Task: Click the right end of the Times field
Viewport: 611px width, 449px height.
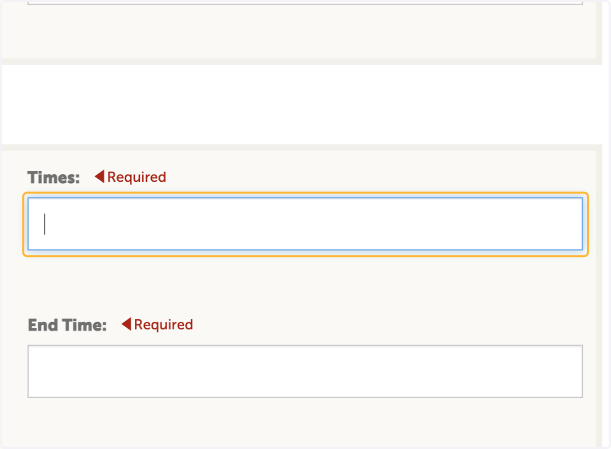Action: tap(570, 224)
